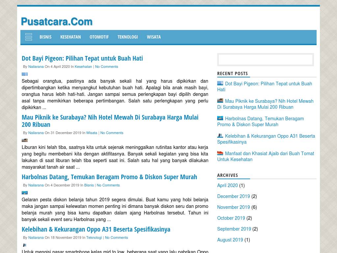Click author Nailarana on the Oppo A31 article
337x253 pixels.
coord(36,238)
